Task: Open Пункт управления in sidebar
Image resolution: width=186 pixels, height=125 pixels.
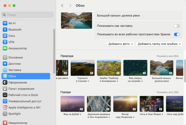Action: coord(21,89)
